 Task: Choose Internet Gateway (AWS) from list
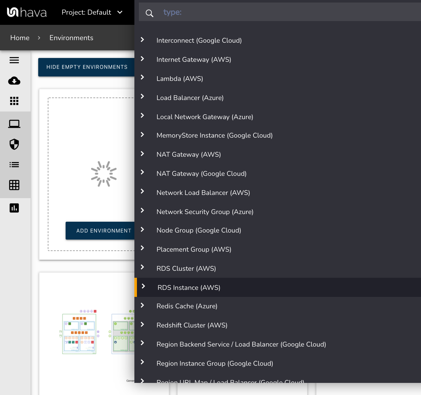click(194, 60)
